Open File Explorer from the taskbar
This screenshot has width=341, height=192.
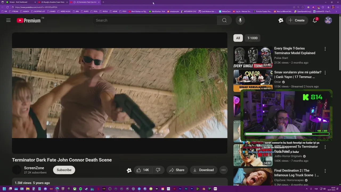[x=28, y=189]
